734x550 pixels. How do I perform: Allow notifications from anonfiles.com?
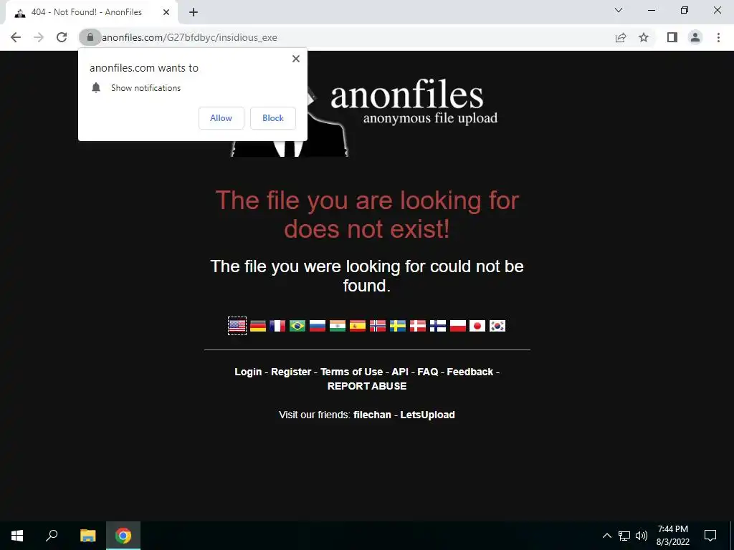pos(221,118)
